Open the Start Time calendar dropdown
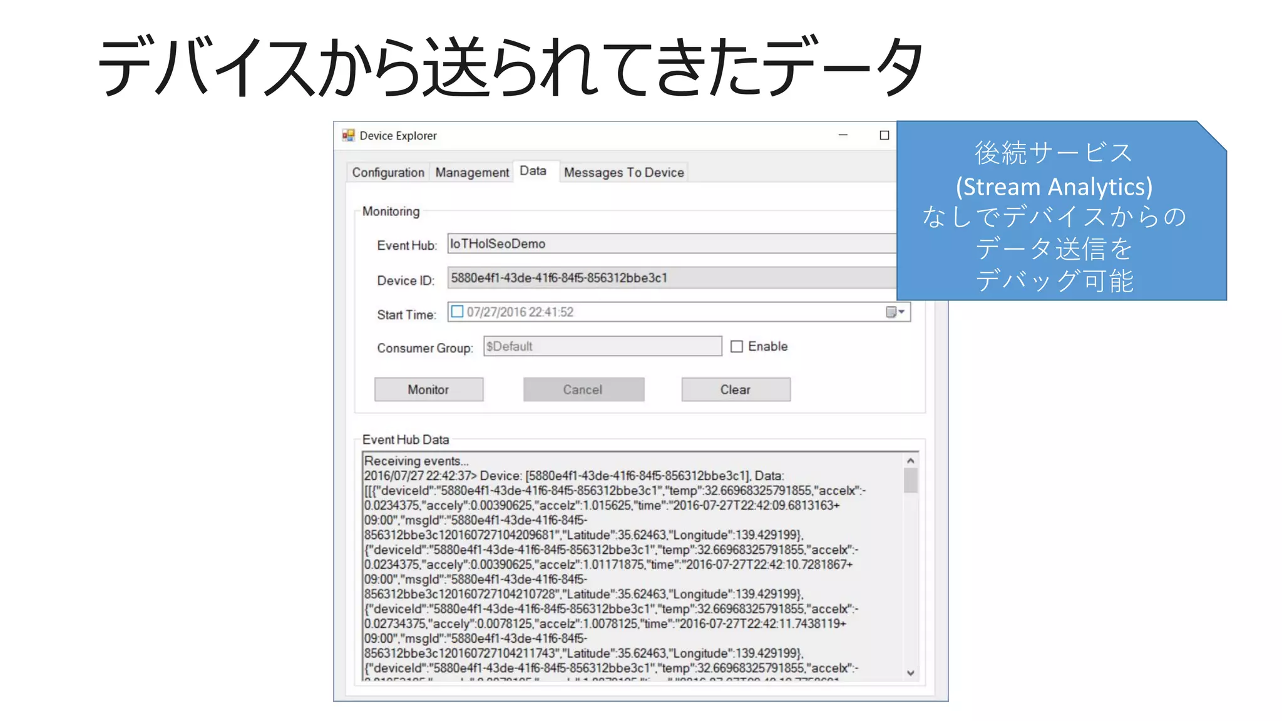The width and height of the screenshot is (1282, 721). pyautogui.click(x=896, y=312)
